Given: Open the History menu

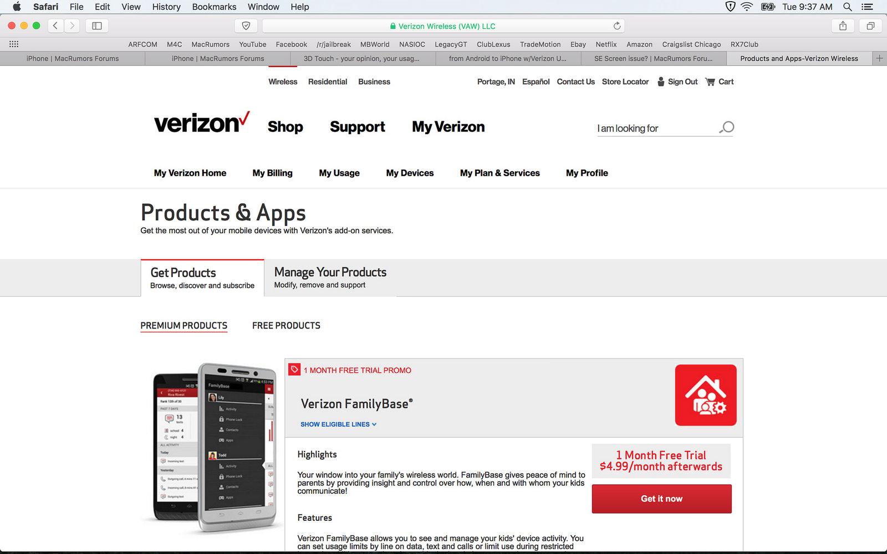Looking at the screenshot, I should [166, 7].
